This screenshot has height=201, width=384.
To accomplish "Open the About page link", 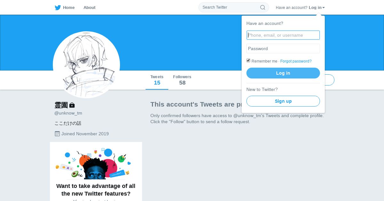I will click(89, 8).
